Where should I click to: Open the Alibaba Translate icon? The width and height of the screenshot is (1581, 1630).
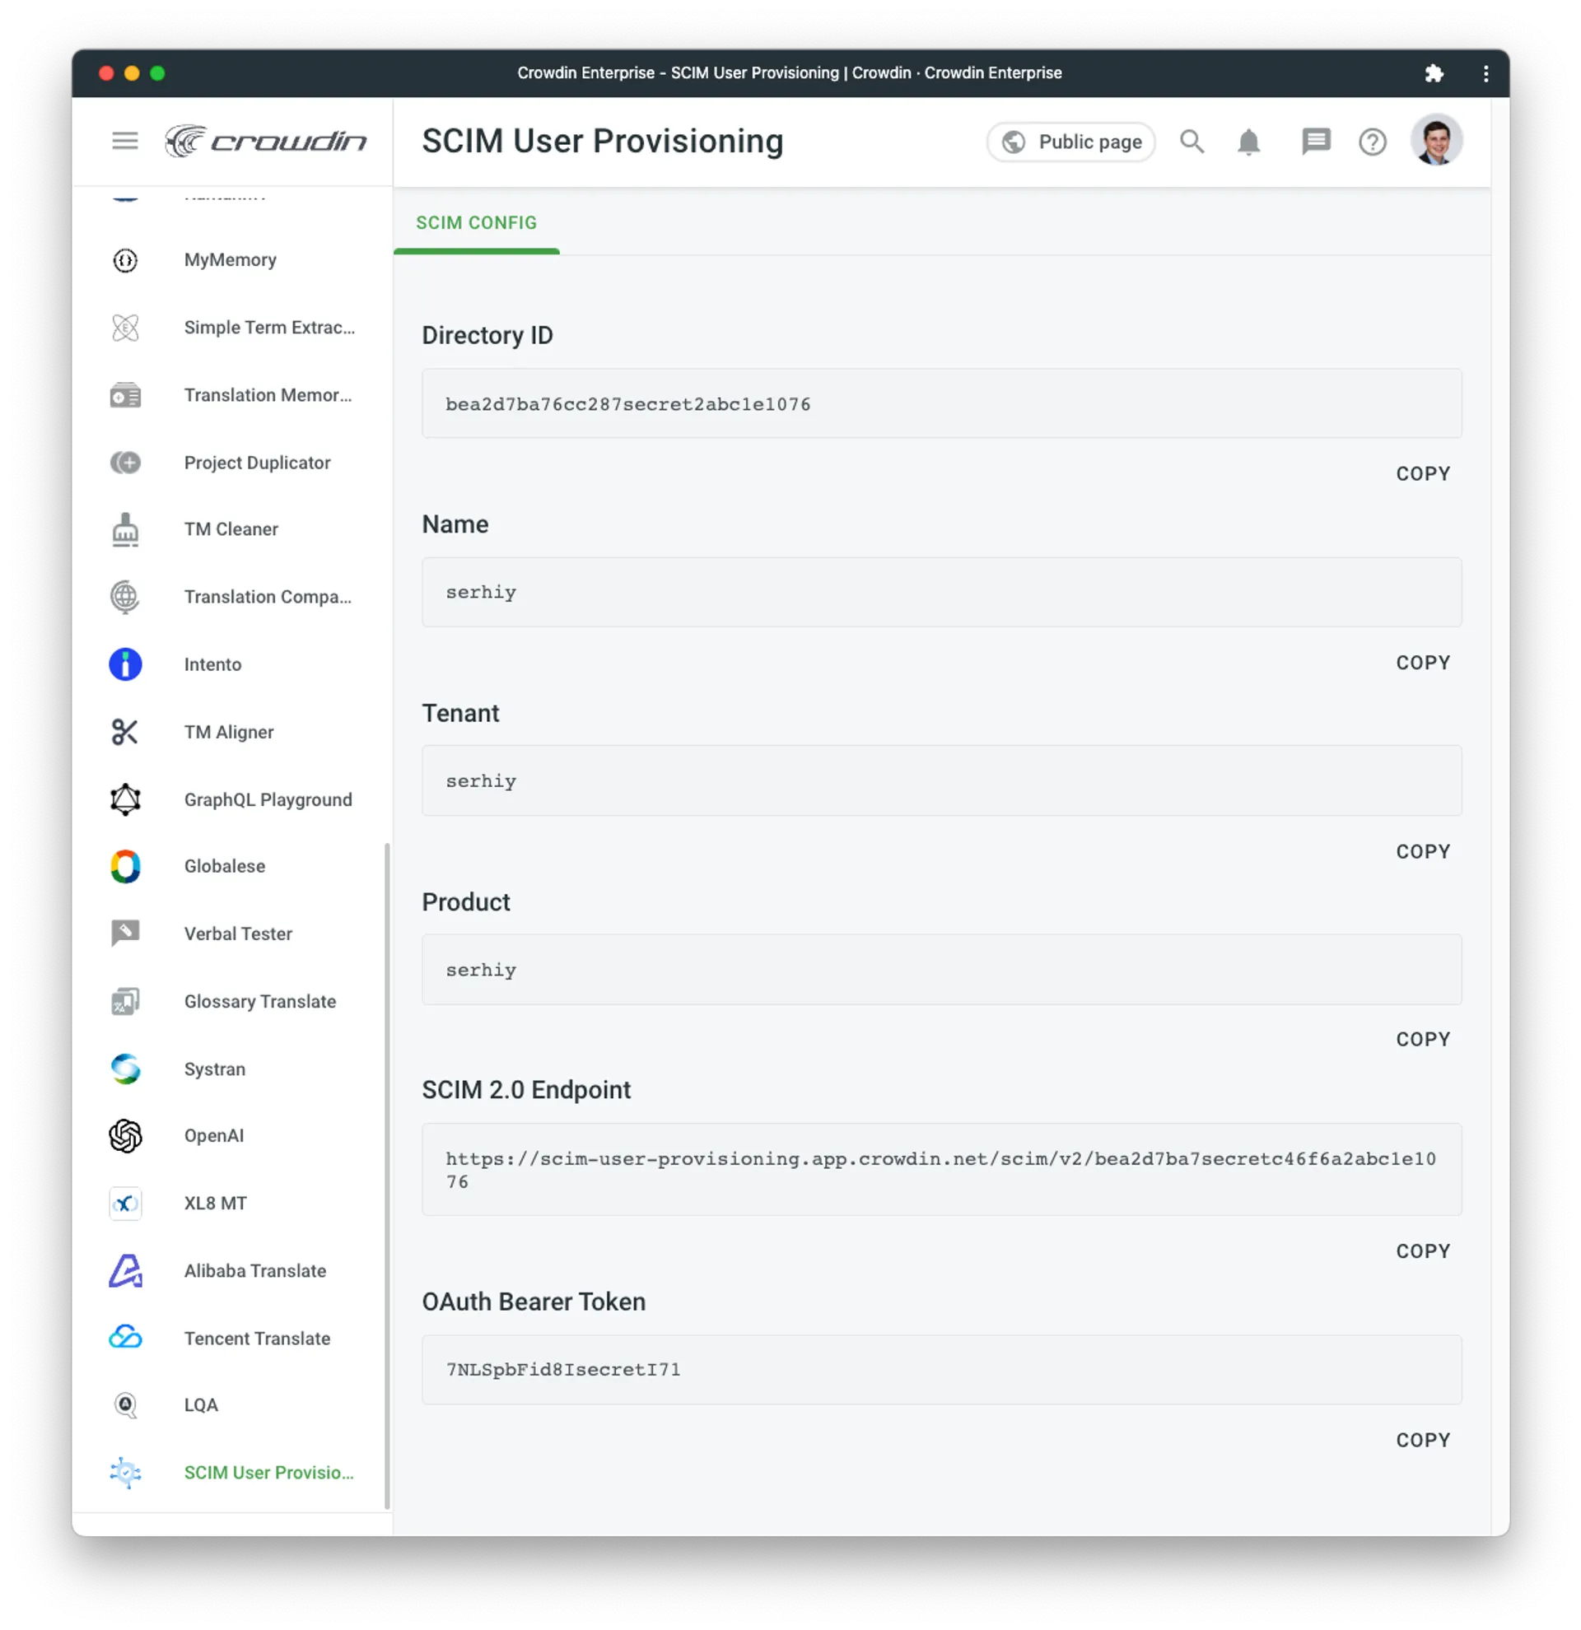click(124, 1271)
